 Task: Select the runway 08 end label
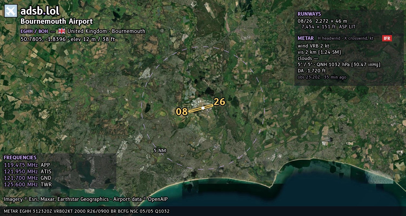point(182,112)
